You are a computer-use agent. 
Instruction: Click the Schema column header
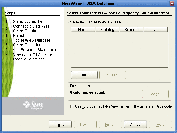point(131,29)
